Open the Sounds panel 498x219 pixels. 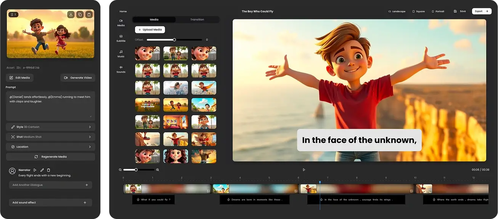(121, 69)
